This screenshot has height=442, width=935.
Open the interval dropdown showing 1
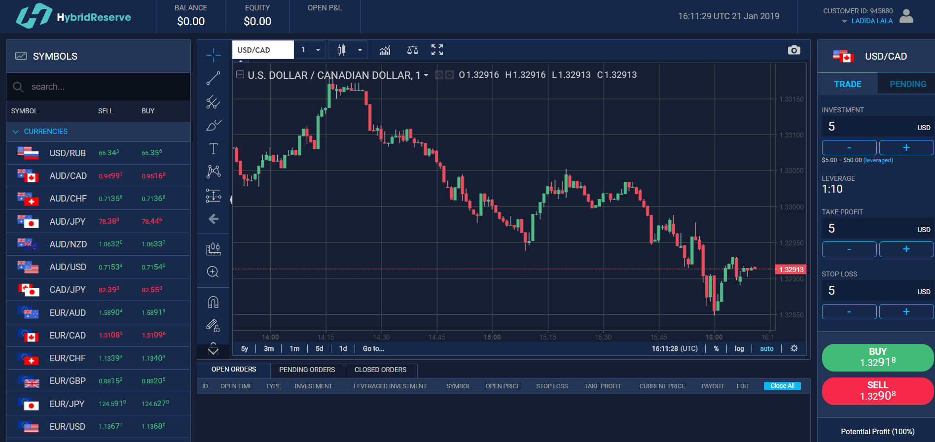click(x=310, y=50)
